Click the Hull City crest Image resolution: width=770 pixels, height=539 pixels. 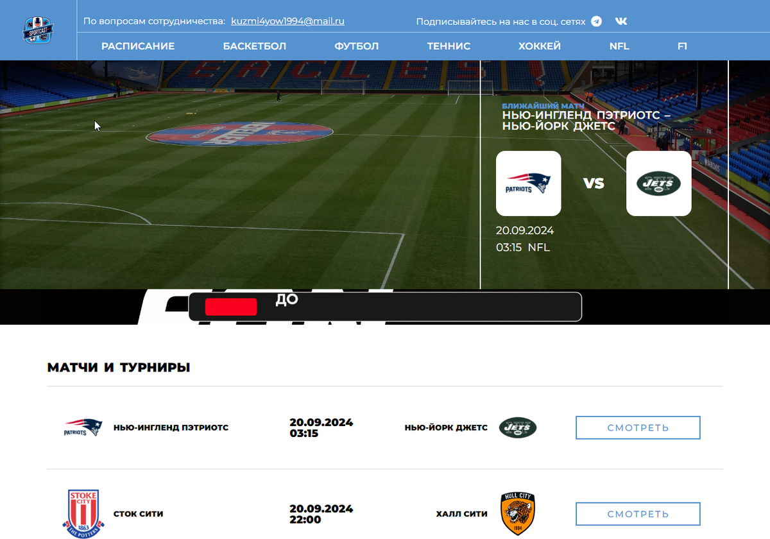tap(518, 514)
